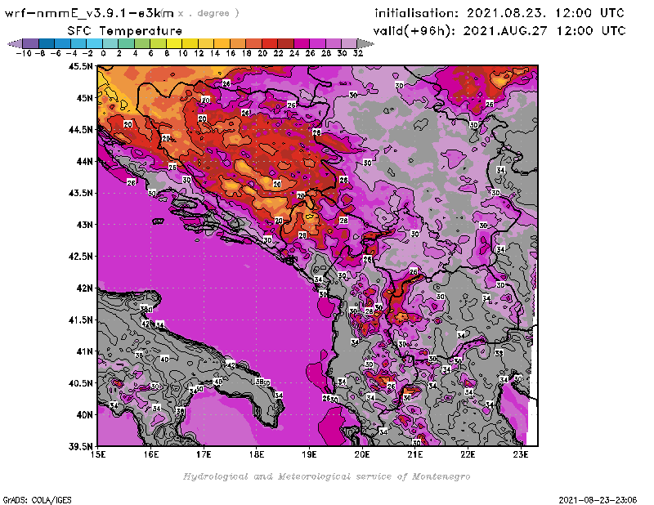Click the 'GrADS: COLA/IGES' credit text
The height and width of the screenshot is (505, 654).
pyautogui.click(x=38, y=500)
